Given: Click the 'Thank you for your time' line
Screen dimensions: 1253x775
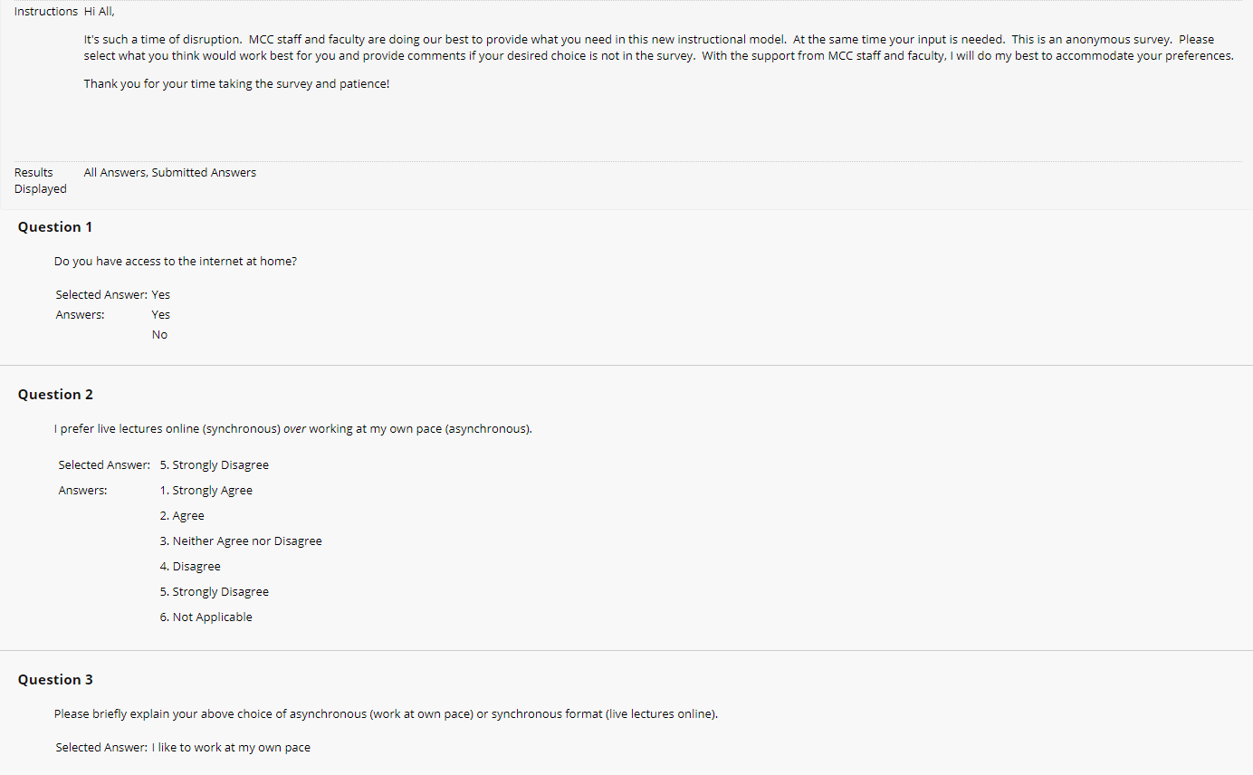Looking at the screenshot, I should tap(236, 84).
